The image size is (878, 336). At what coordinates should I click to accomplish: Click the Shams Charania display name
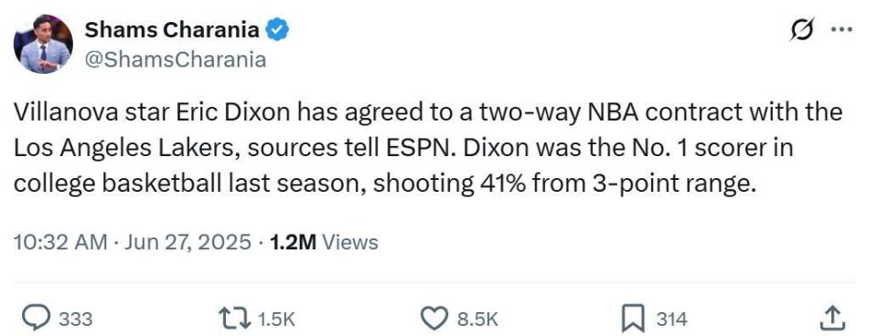(172, 29)
